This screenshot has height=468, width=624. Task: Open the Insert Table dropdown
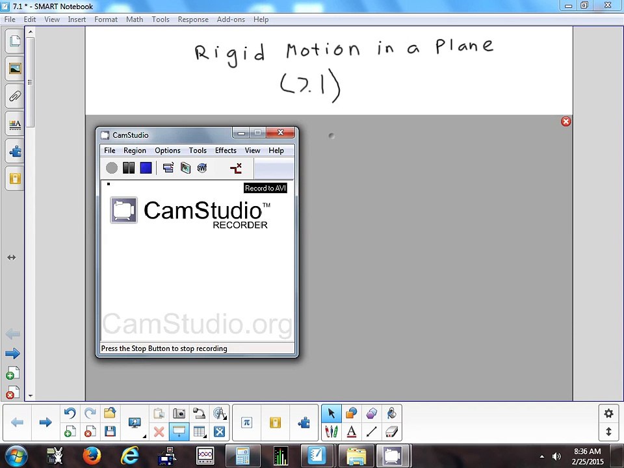199,432
